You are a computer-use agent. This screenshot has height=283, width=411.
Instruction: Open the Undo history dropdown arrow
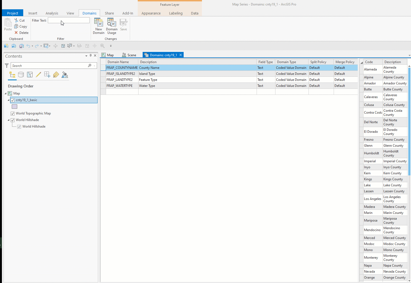(x=32, y=46)
